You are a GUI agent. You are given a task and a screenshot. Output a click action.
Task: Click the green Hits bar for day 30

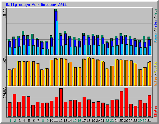(143, 45)
